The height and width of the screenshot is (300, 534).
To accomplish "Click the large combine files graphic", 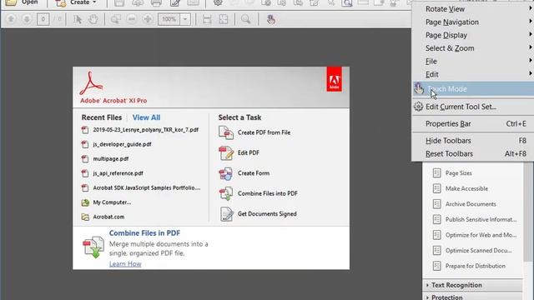I will 93,247.
